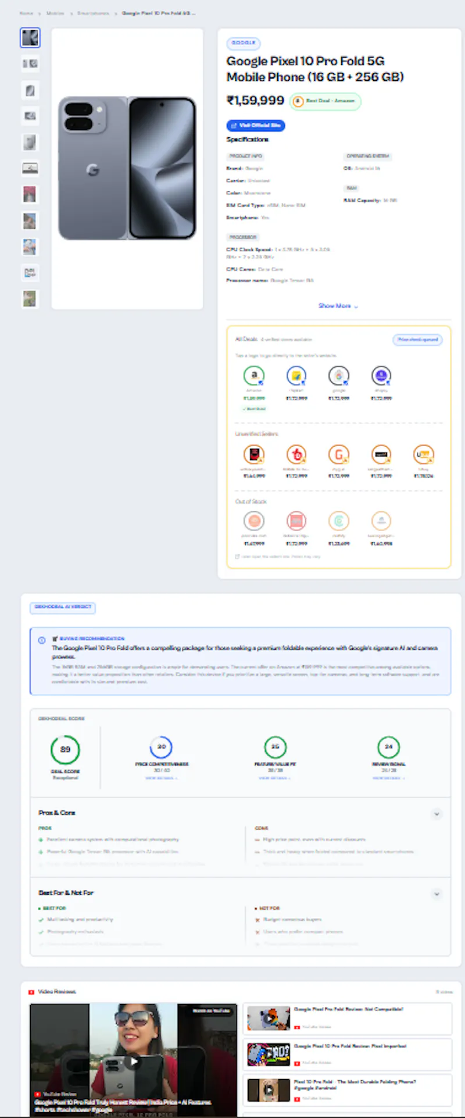Select the first product thumbnail
Viewport: 465px width, 1118px height.
[x=30, y=38]
